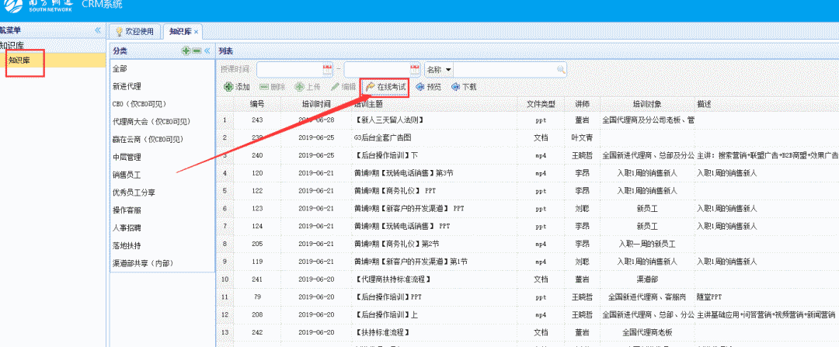Click the 编辑 toolbar button
The height and width of the screenshot is (347, 839).
click(x=343, y=87)
